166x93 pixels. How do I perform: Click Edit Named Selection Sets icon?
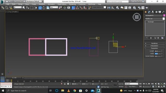point(89,8)
